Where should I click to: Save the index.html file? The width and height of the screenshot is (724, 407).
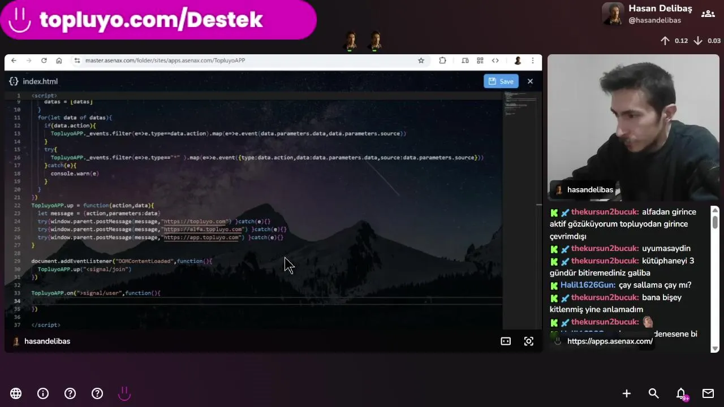click(x=501, y=81)
